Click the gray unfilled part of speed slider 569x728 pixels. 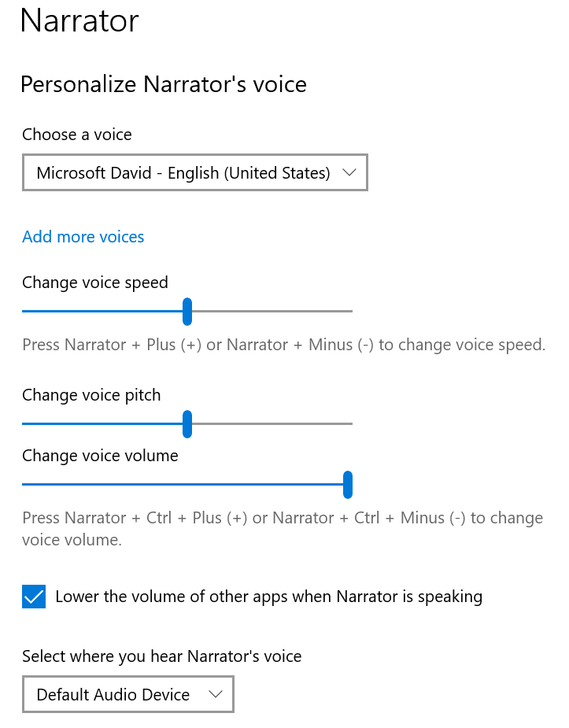[x=272, y=311]
